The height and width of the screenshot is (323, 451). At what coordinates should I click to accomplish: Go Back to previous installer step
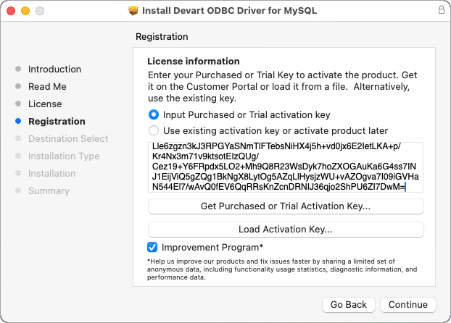[349, 305]
